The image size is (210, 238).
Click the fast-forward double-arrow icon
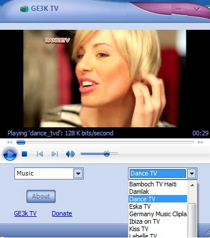click(x=200, y=142)
